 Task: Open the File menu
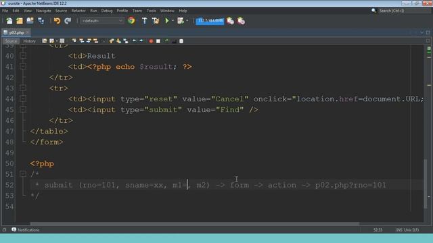[x=5, y=11]
